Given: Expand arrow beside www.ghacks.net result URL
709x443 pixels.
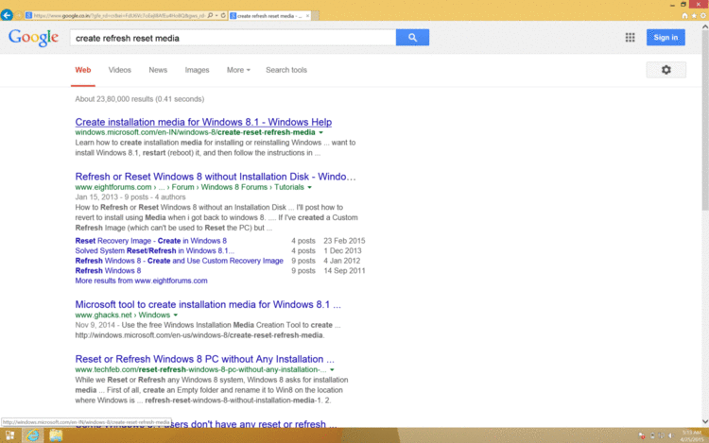Looking at the screenshot, I should pos(176,315).
